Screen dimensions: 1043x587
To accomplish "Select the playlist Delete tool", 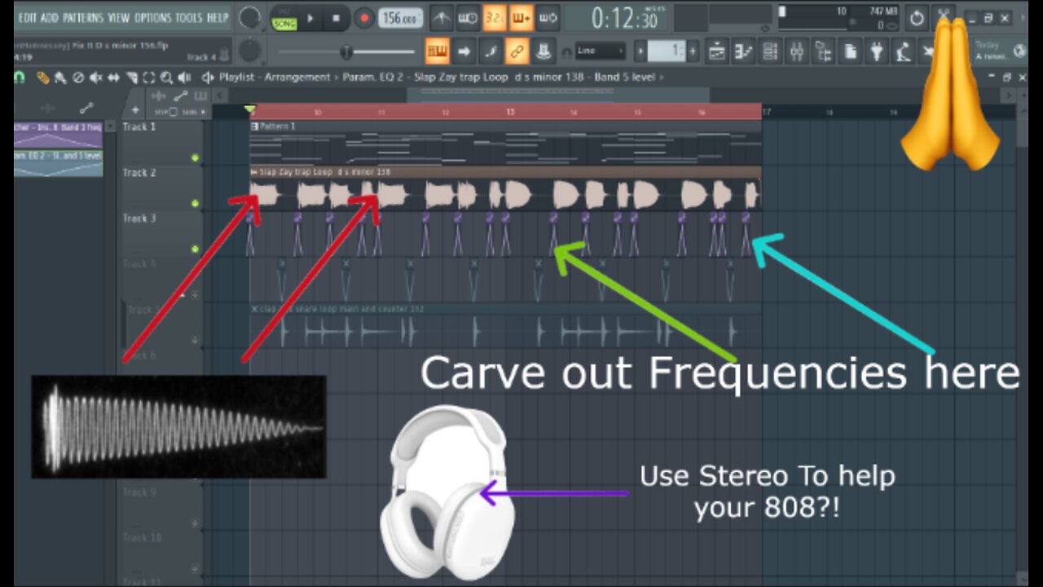I will [78, 77].
